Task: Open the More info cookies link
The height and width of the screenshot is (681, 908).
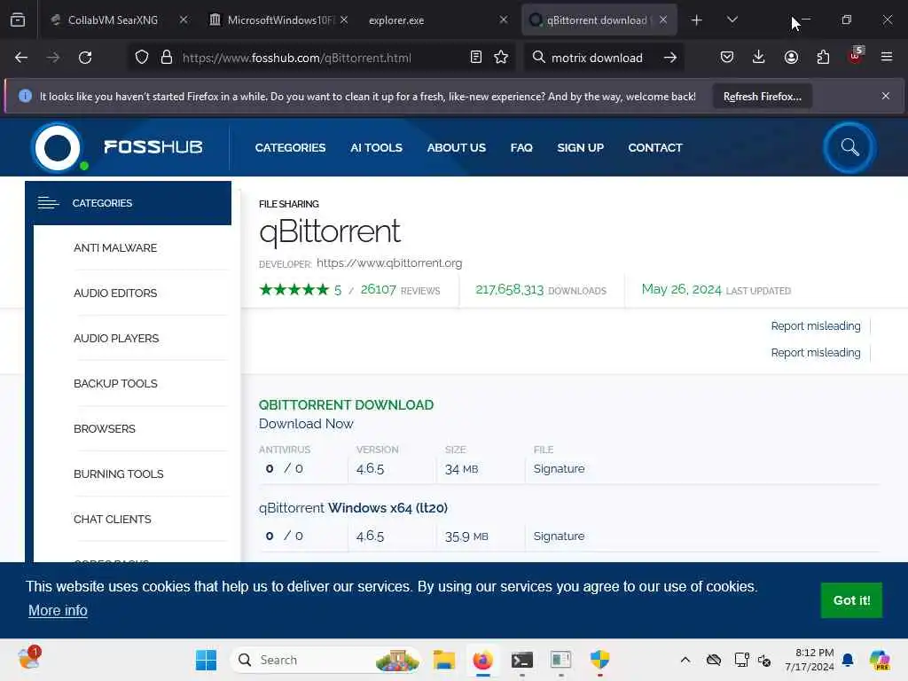Action: [x=58, y=610]
